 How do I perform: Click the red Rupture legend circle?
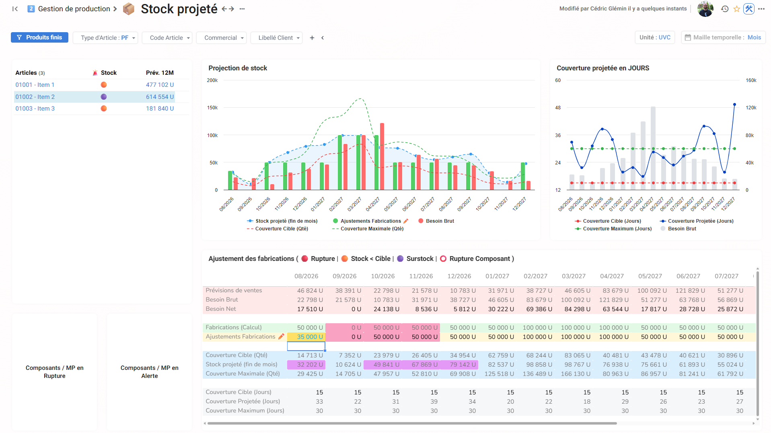(x=304, y=259)
